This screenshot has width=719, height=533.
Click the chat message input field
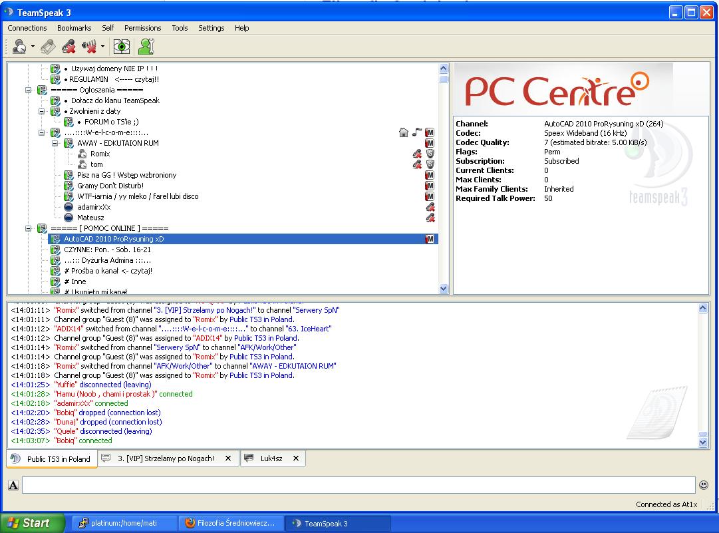click(359, 485)
